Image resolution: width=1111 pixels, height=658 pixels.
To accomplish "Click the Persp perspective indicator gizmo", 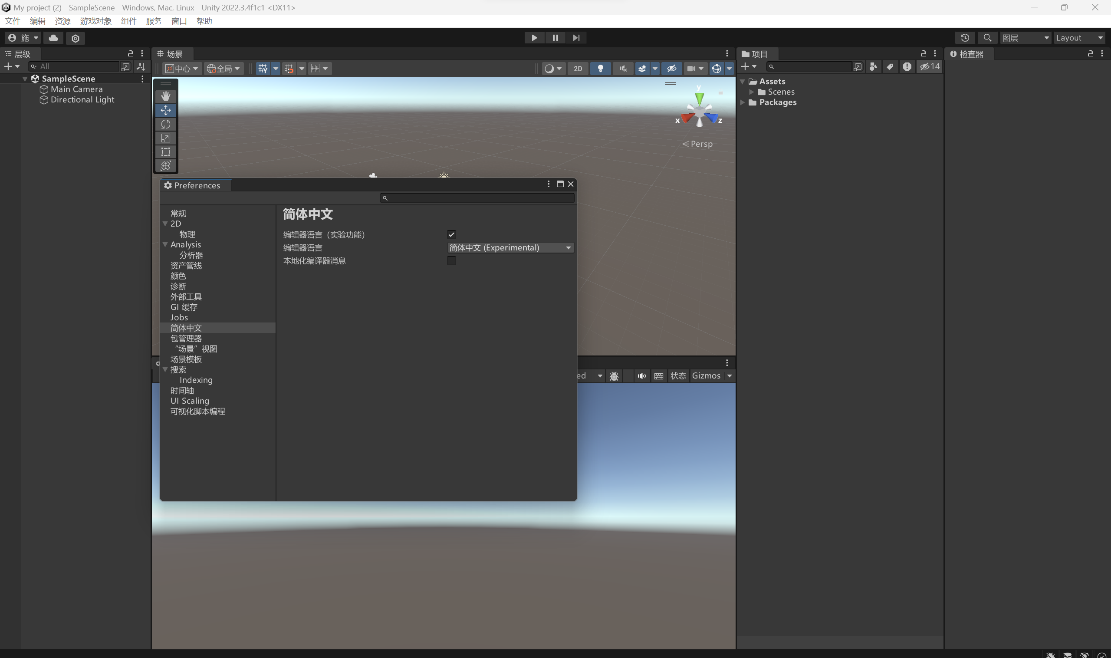I will pyautogui.click(x=697, y=143).
